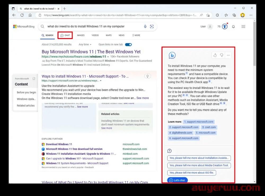Open cnet.com learn more source

point(209,127)
